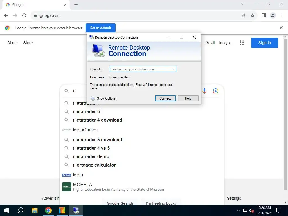
Task: Select suggestion metatrader 4 vs 5
Action: 142,148
